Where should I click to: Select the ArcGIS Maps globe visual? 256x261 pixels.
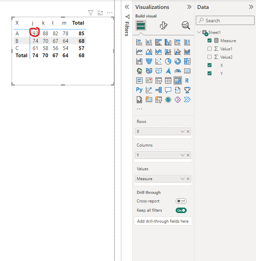coord(168,100)
